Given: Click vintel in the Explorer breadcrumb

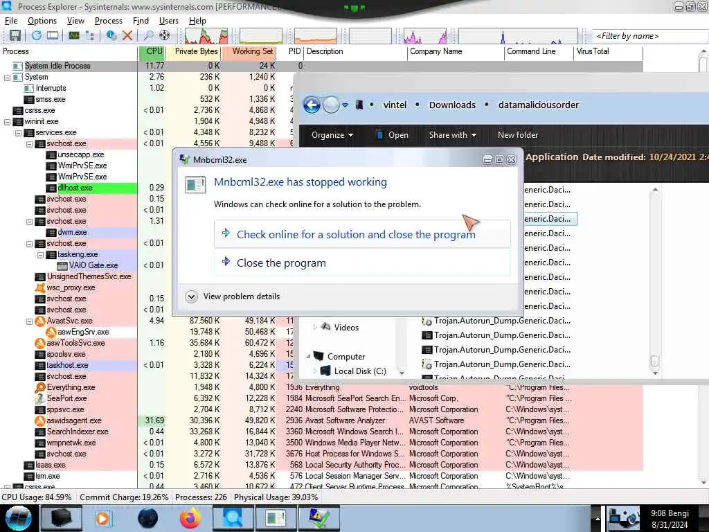Looking at the screenshot, I should point(395,105).
